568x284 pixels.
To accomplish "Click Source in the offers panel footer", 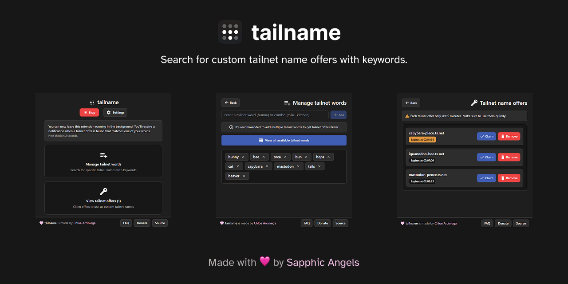I will click(521, 223).
